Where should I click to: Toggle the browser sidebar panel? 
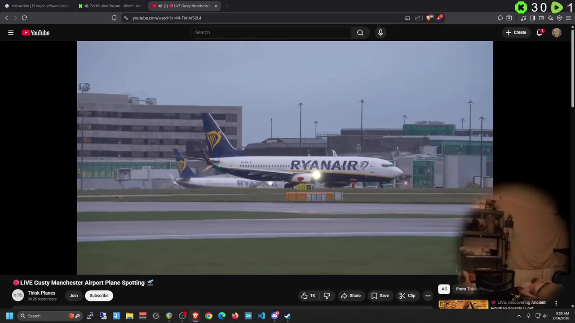[x=532, y=18]
